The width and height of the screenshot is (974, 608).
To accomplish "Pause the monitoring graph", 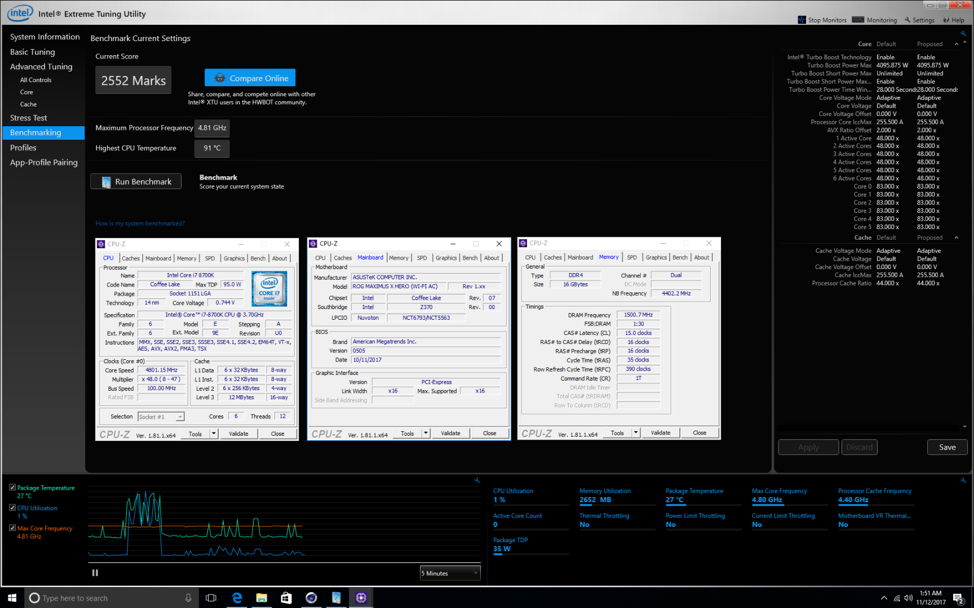I will (x=95, y=573).
